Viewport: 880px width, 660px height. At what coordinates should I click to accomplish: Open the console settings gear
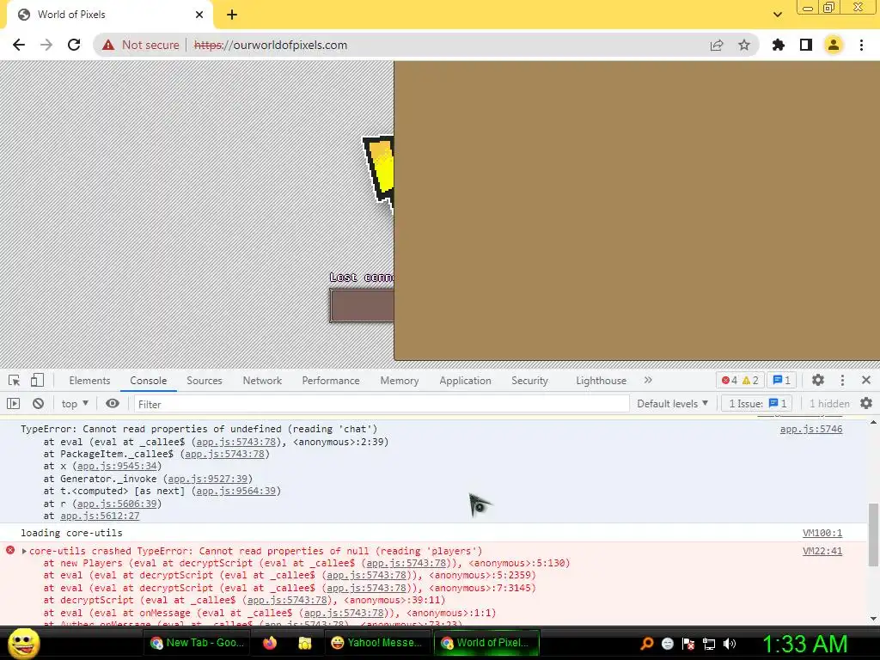(866, 404)
